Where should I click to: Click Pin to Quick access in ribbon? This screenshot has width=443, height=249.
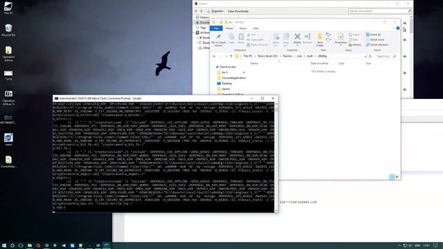[x=219, y=40]
